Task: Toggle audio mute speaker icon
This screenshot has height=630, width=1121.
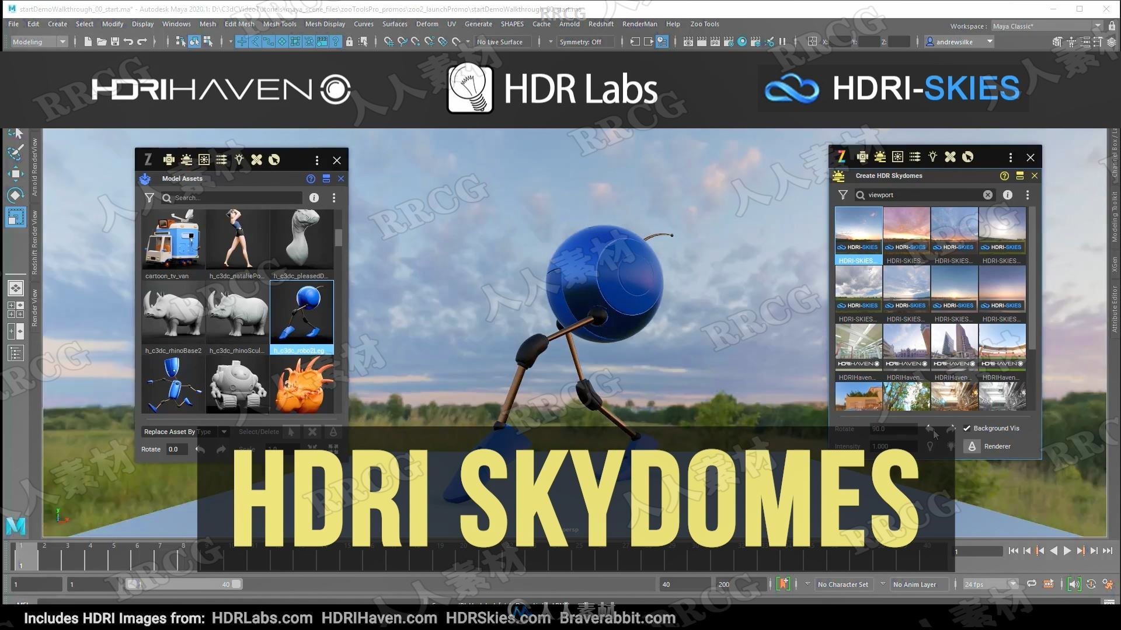Action: 1074,584
